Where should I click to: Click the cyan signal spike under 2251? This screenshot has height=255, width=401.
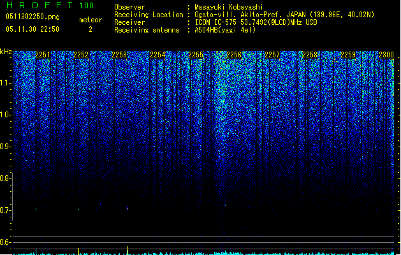tap(36, 251)
